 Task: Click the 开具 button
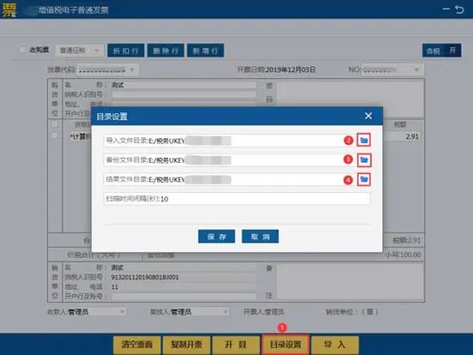coord(236,344)
